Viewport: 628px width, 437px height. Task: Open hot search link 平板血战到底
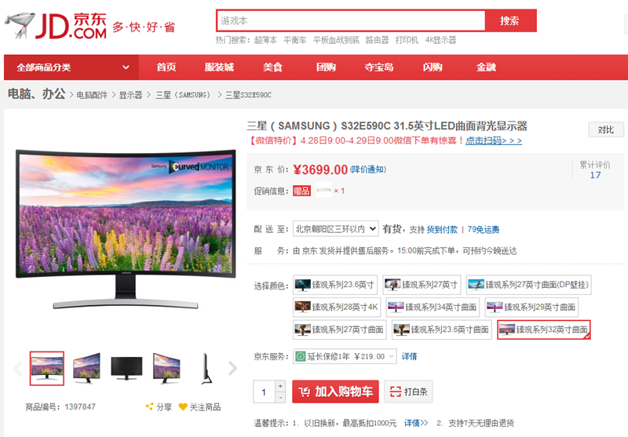coord(336,40)
